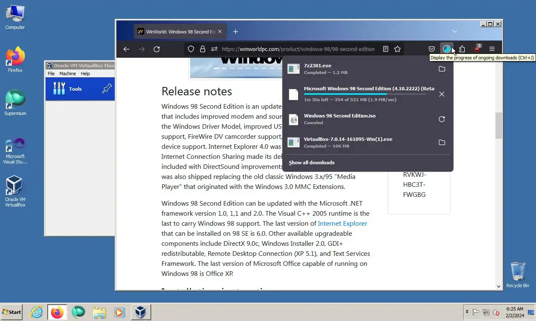Select the Oracle VM VirtualBox desktop shortcut
Screen dimensions: 536x321
15,191
